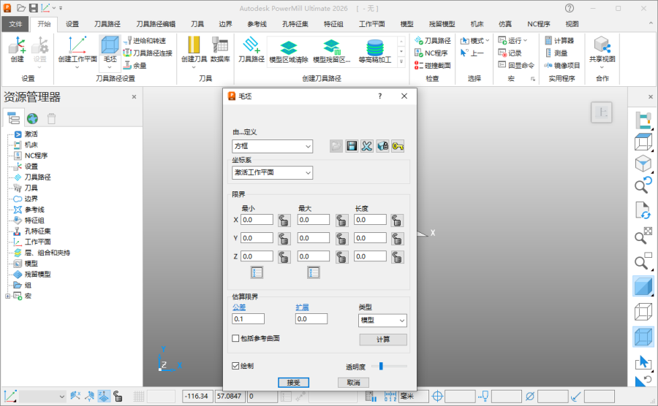Screen dimensions: 658x406
Task: Click the 余量 thickness icon
Action: coord(135,66)
